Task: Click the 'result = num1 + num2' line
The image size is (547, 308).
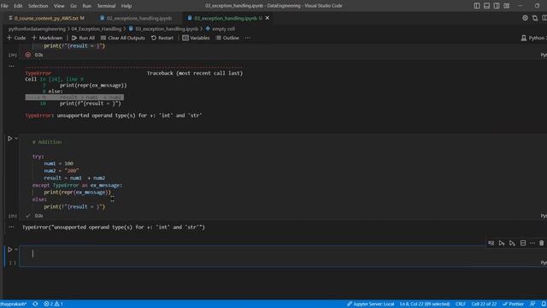Action: [74, 178]
